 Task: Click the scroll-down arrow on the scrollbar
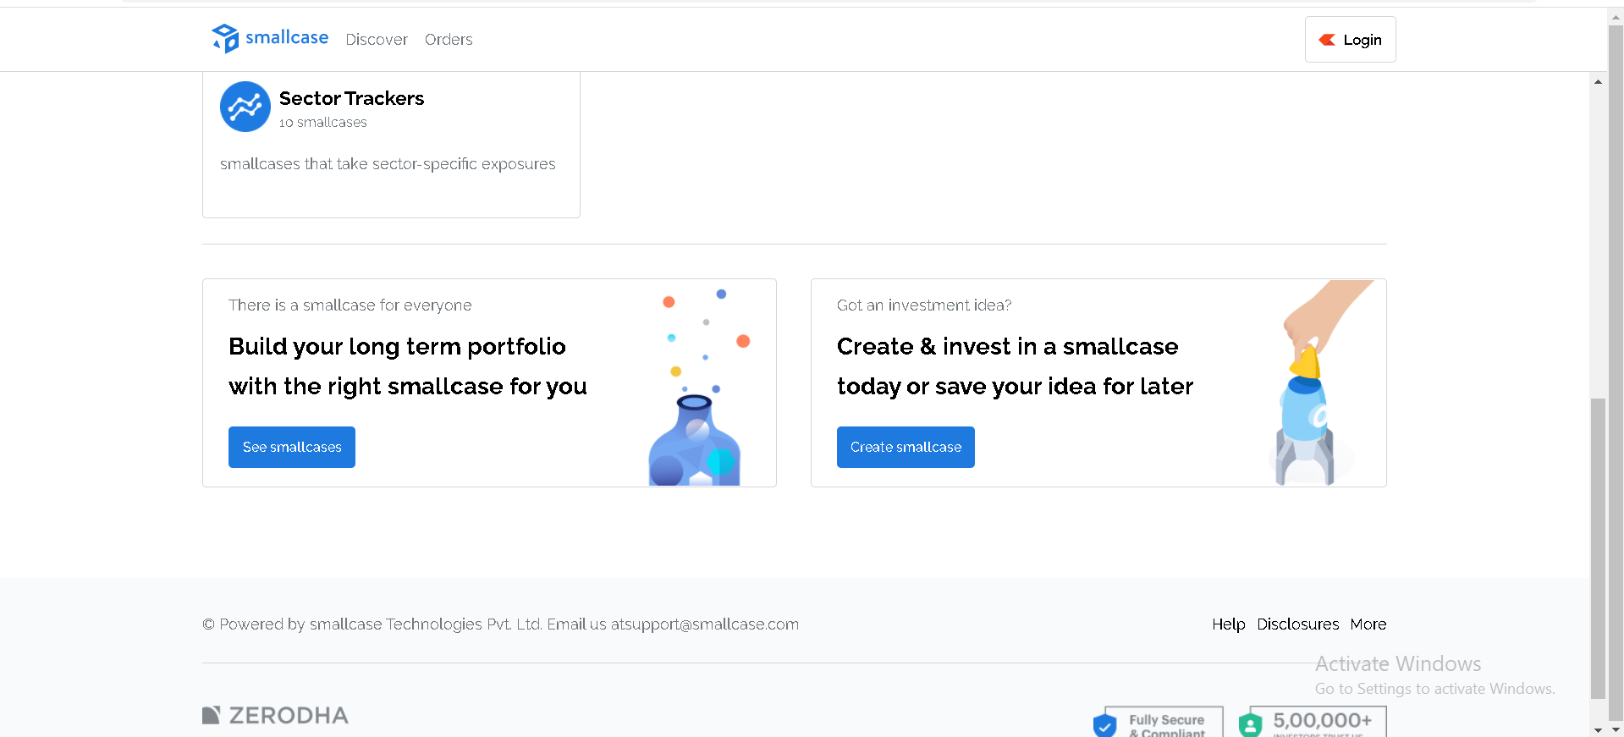[x=1598, y=729]
